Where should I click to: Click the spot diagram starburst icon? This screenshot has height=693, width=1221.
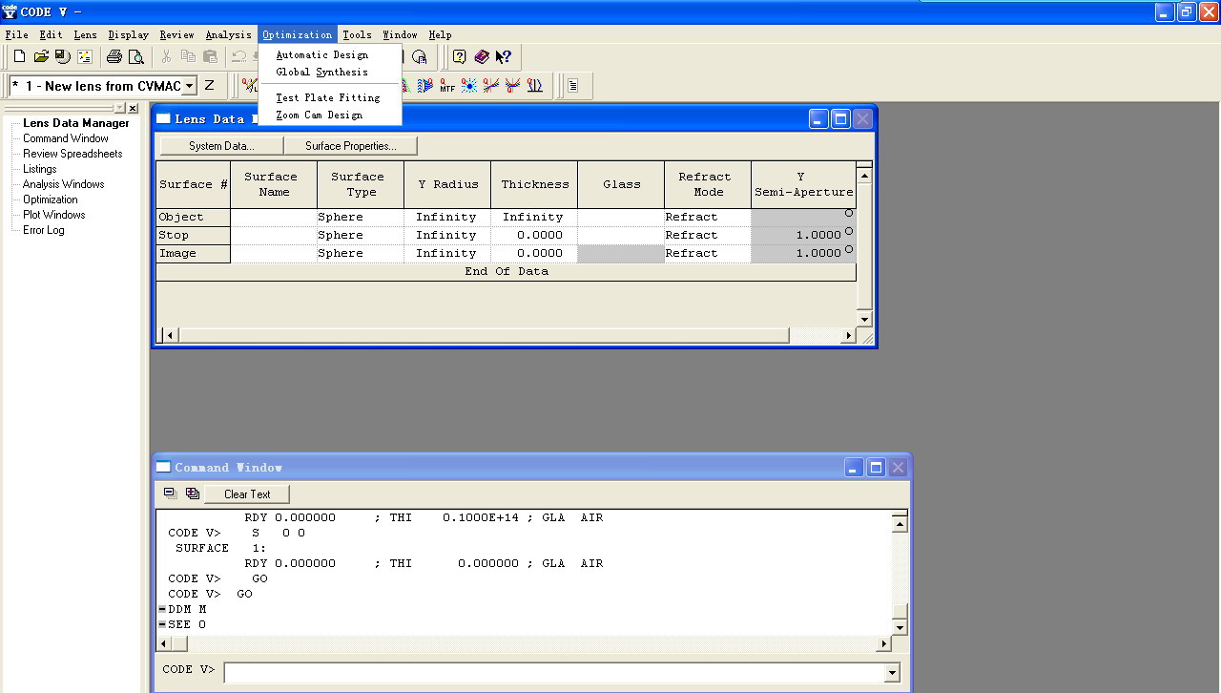[x=469, y=86]
